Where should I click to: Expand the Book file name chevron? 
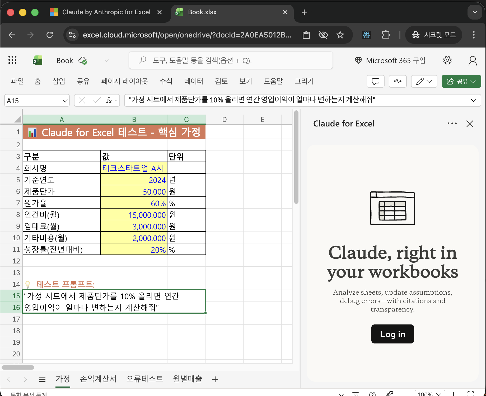pos(107,60)
